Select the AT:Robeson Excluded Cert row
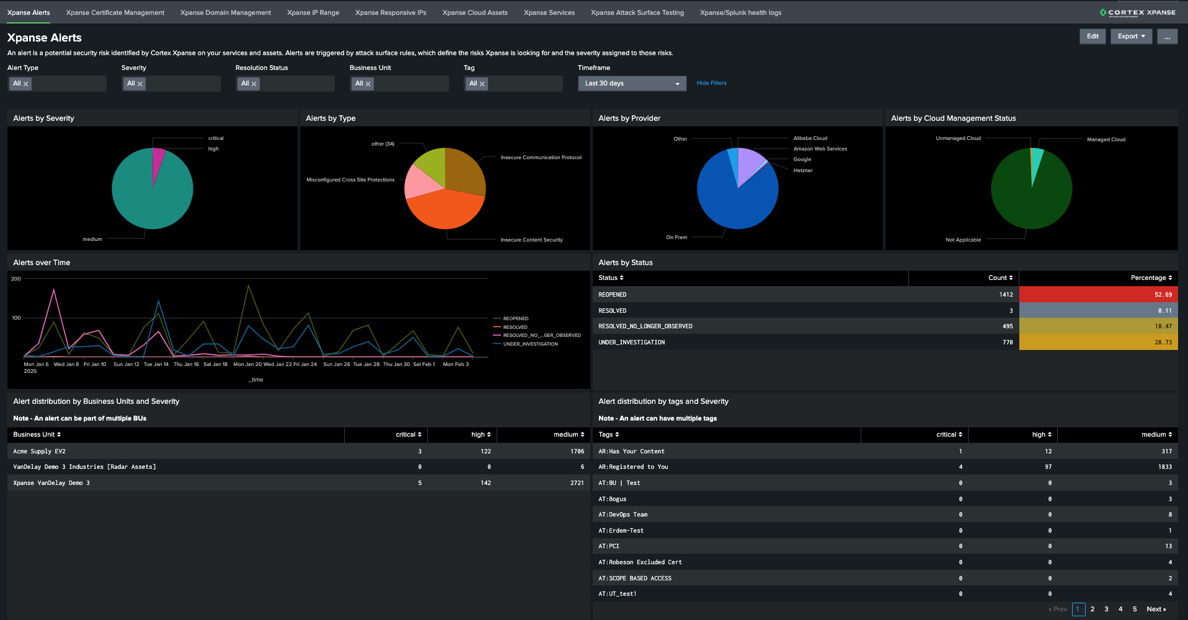The width and height of the screenshot is (1188, 620). (885, 562)
